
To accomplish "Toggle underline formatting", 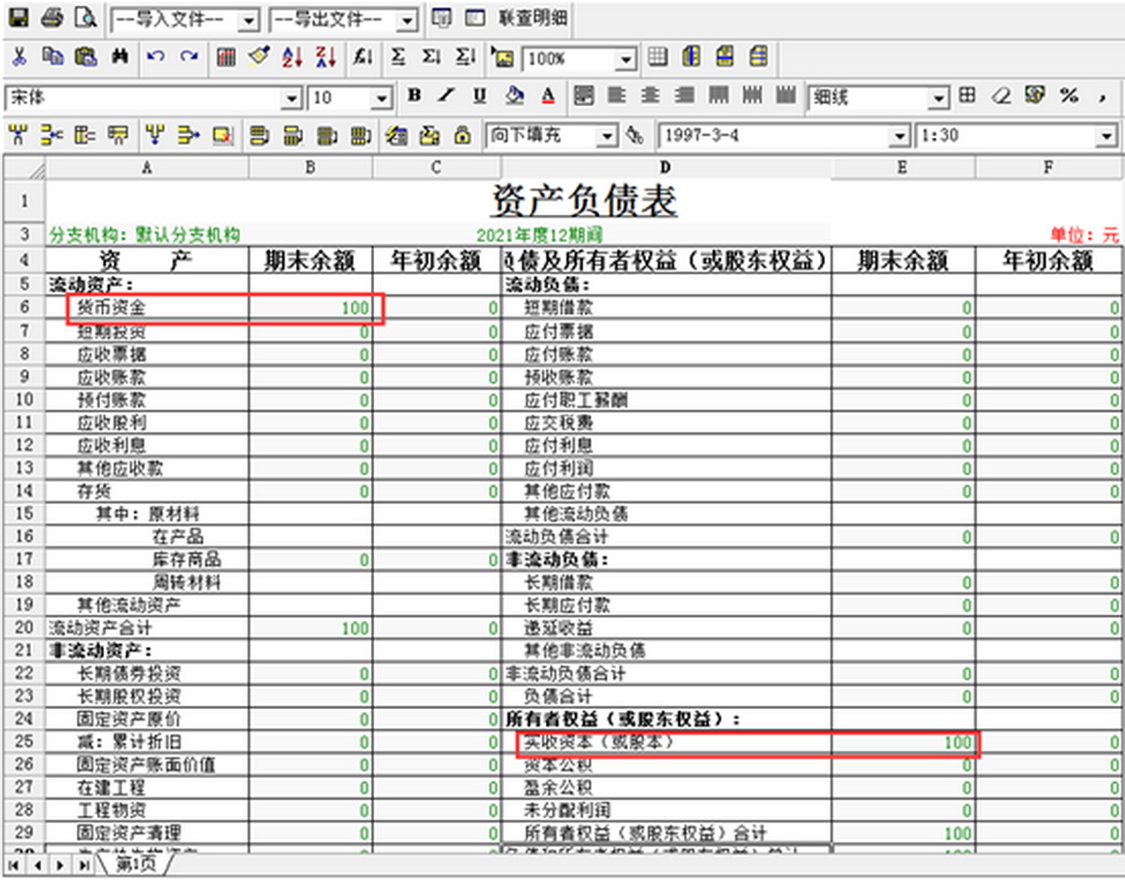I will (479, 95).
